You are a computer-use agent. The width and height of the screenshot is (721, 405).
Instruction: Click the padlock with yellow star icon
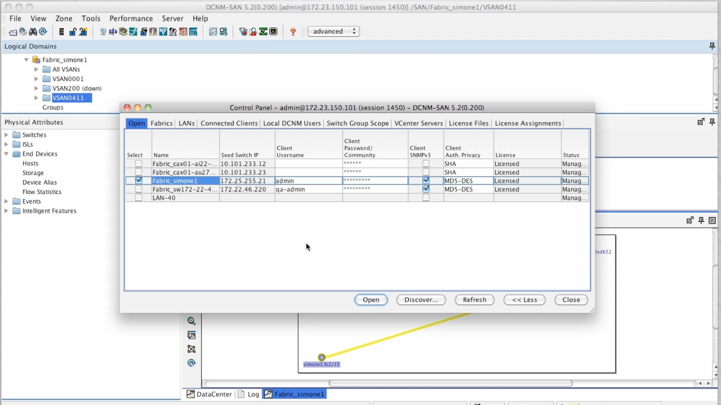pyautogui.click(x=83, y=31)
